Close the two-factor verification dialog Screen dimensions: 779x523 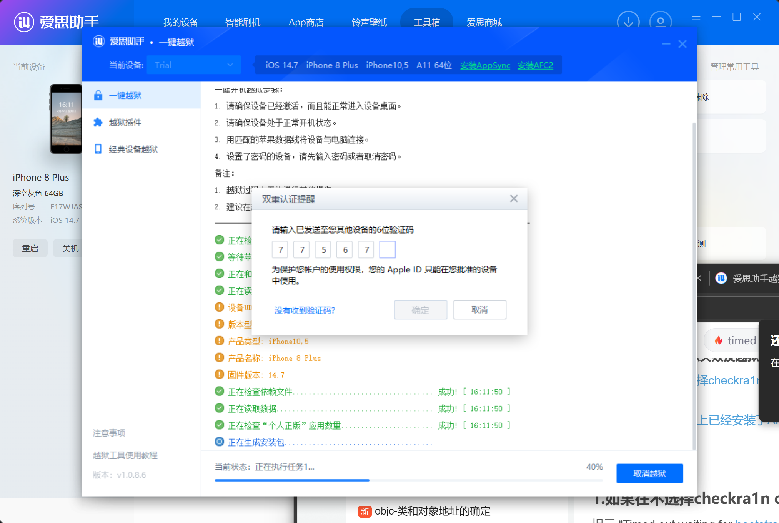[514, 199]
